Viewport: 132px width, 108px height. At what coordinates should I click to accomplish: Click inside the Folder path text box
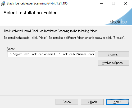point(51,54)
